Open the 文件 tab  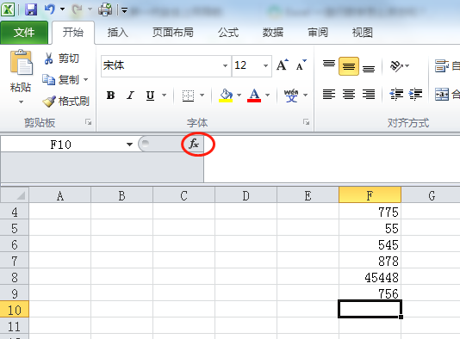pos(24,32)
